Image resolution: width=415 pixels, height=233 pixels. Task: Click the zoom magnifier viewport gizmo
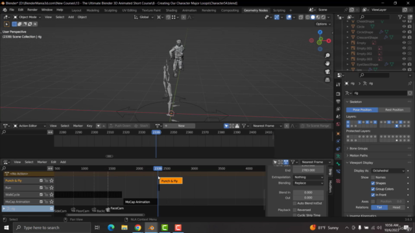327,55
